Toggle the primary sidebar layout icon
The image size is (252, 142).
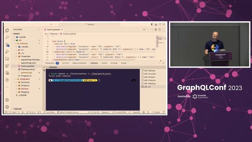tap(152, 24)
